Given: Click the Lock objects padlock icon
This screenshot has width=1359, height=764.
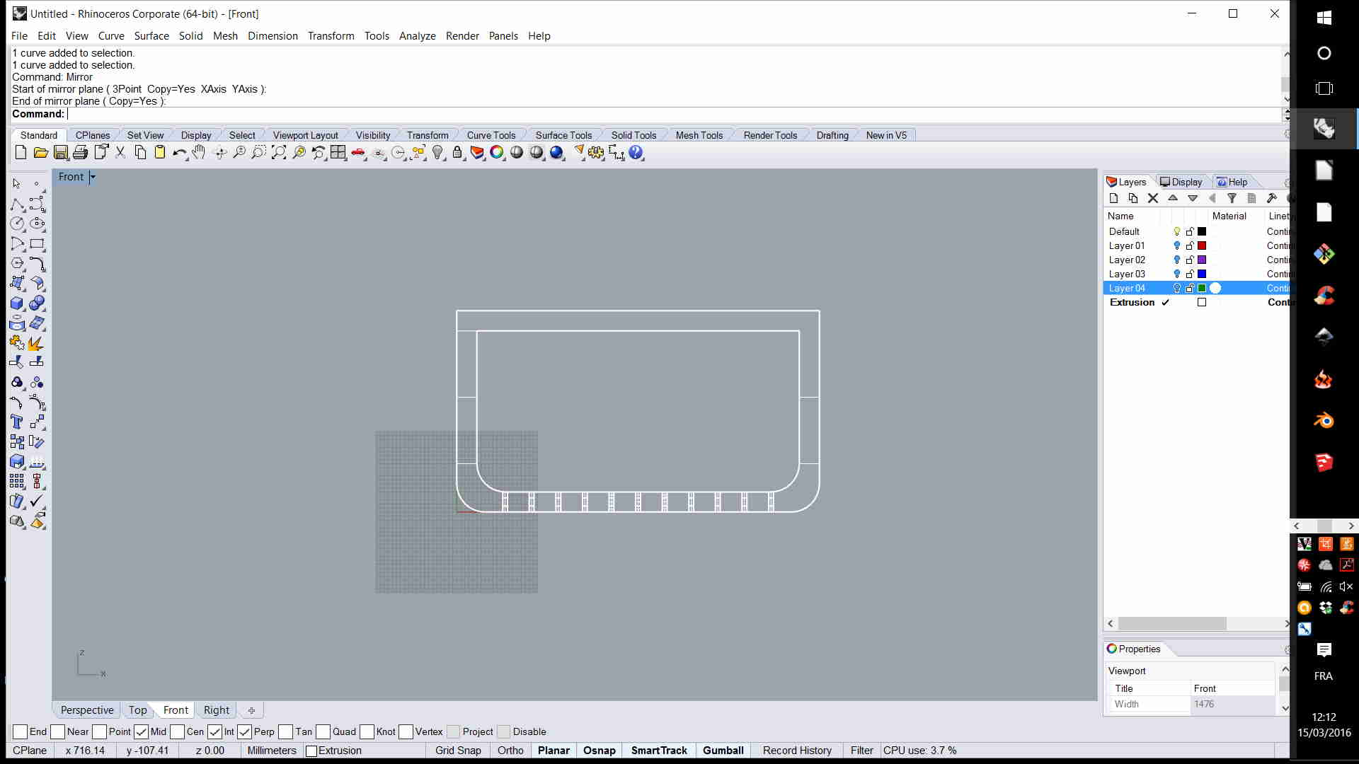Looking at the screenshot, I should [457, 153].
